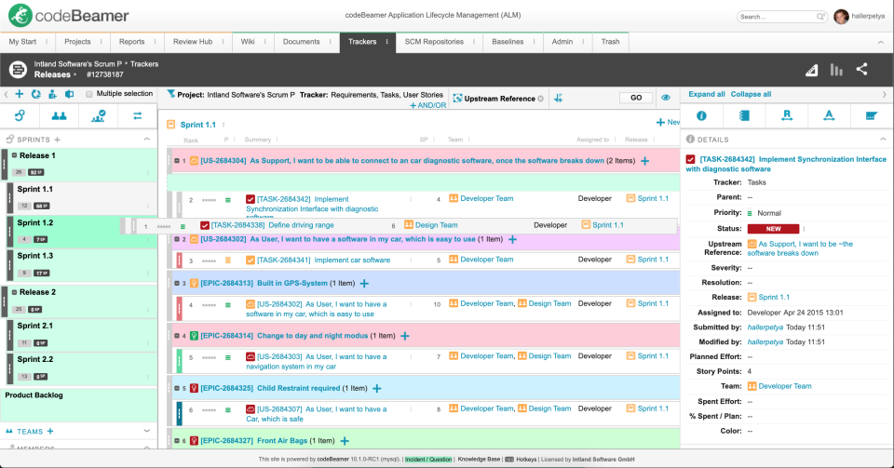Add an item under US-2684304 with plus icon
Screen dimensions: 894x468
pyautogui.click(x=644, y=161)
